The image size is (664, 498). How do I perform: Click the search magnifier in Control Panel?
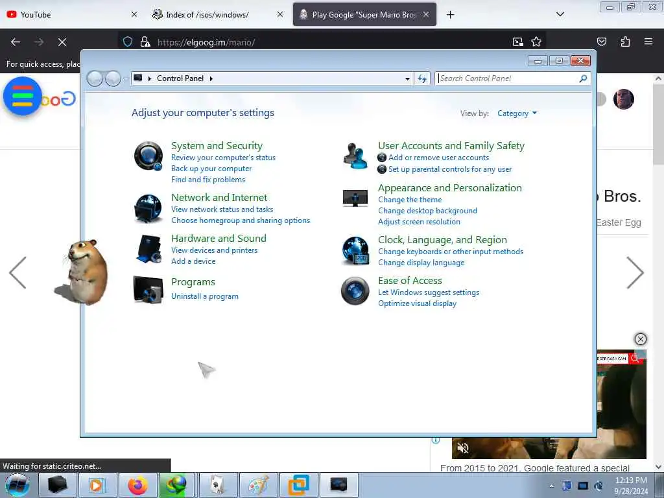point(583,78)
